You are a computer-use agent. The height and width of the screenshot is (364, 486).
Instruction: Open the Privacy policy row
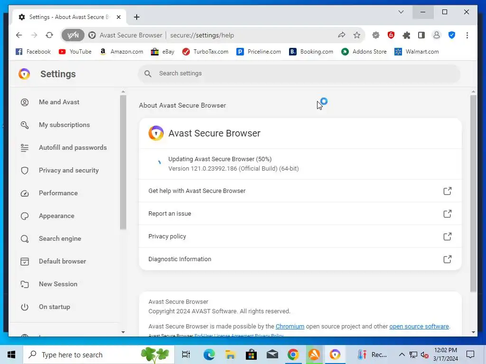click(x=300, y=237)
